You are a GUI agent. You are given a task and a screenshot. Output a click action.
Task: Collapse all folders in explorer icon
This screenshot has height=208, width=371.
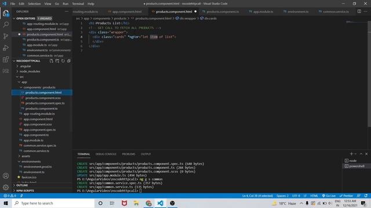[x=68, y=61]
